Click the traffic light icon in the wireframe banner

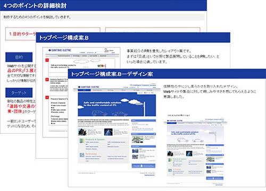[x=102, y=66]
